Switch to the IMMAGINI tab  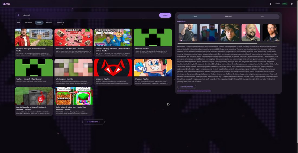point(28,23)
